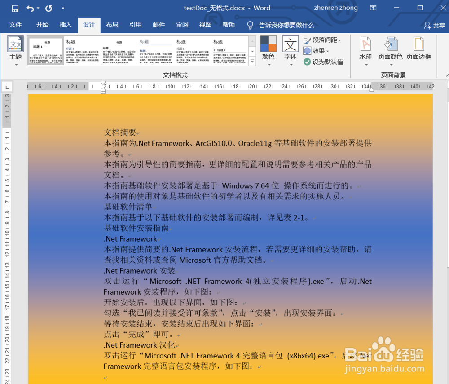The height and width of the screenshot is (384, 449).
Task: Click the tab stop selector L icon
Action: [7, 87]
